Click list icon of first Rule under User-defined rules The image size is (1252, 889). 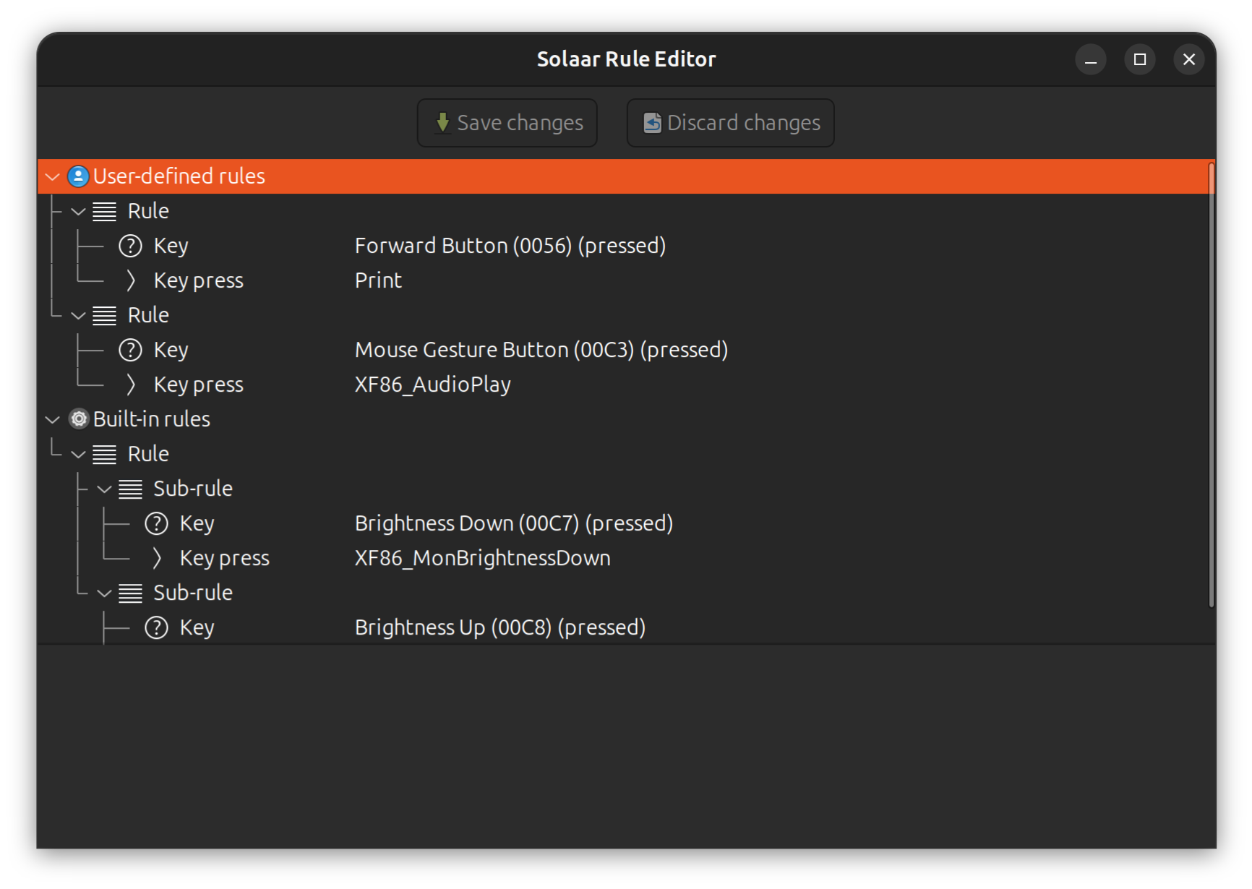tap(104, 212)
